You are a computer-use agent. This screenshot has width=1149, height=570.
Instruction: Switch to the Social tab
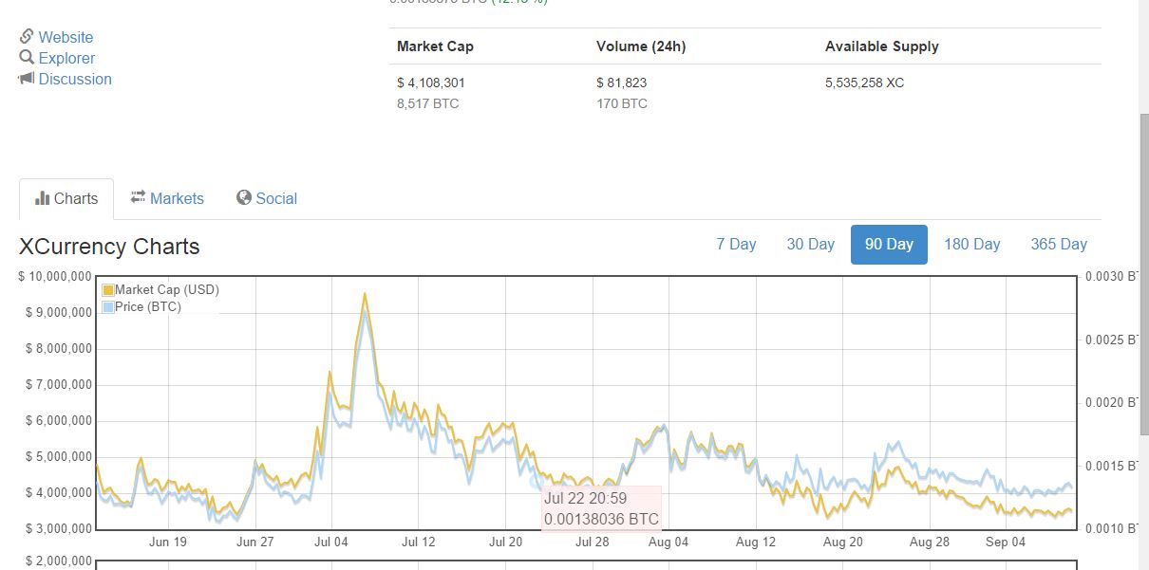tap(267, 198)
